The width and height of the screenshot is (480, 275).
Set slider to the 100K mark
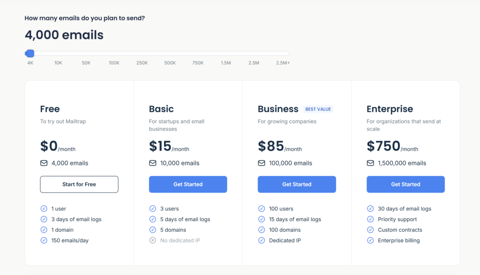(114, 53)
